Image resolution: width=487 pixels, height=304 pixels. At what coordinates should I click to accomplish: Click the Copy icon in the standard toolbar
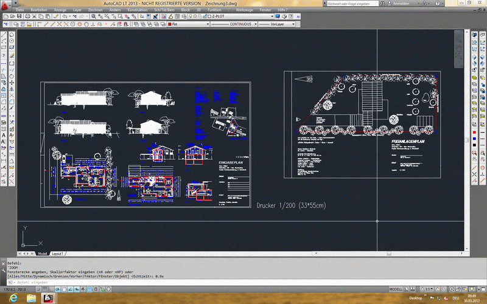pos(41,16)
